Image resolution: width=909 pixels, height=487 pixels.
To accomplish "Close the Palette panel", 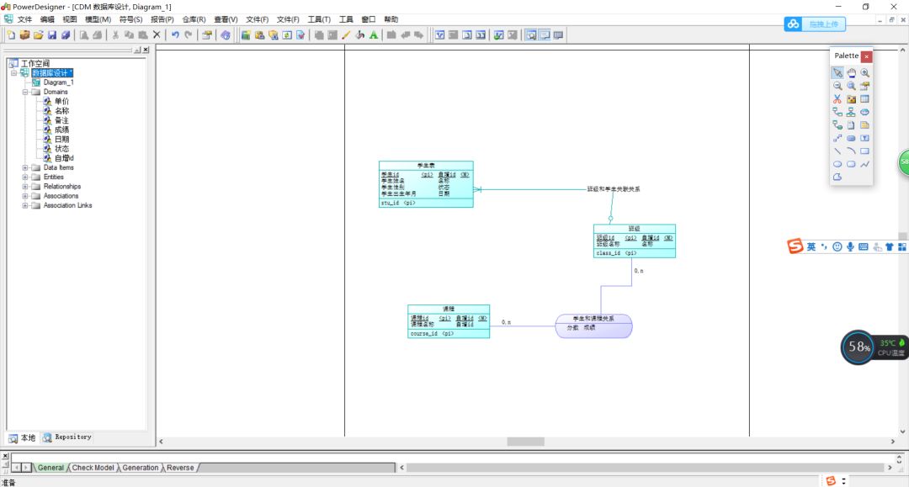I will 866,56.
